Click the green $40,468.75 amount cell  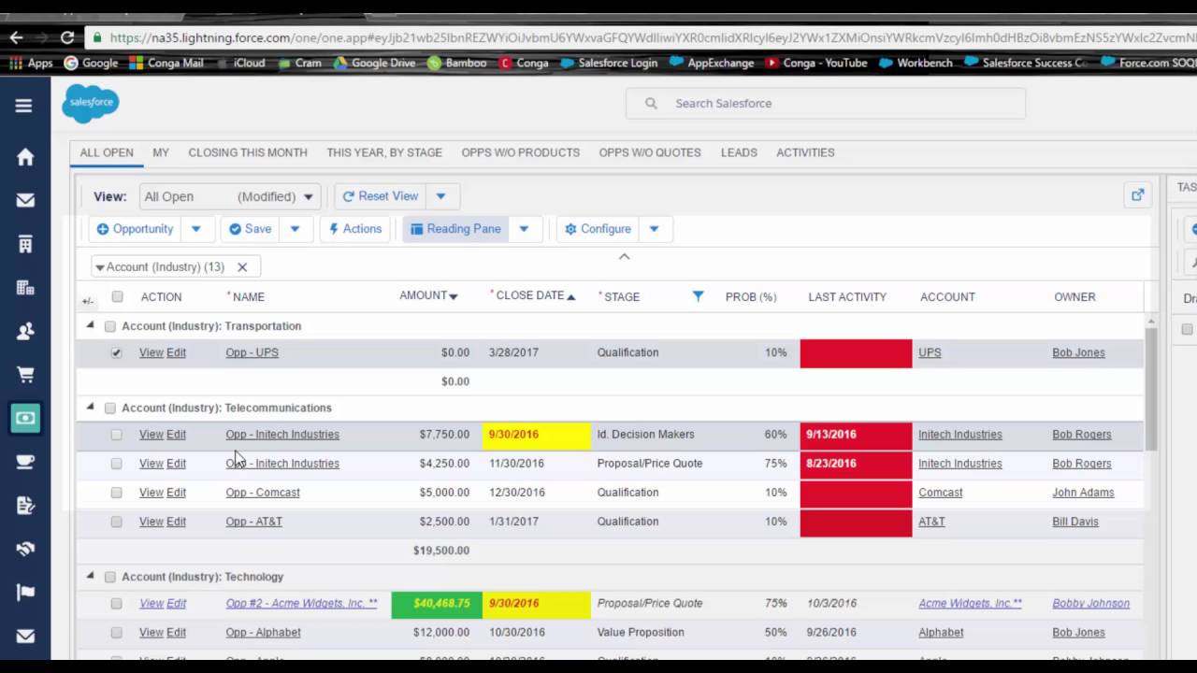click(x=437, y=604)
